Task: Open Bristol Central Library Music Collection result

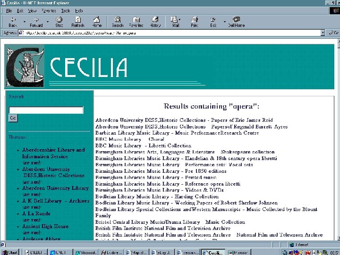Action: point(170,222)
